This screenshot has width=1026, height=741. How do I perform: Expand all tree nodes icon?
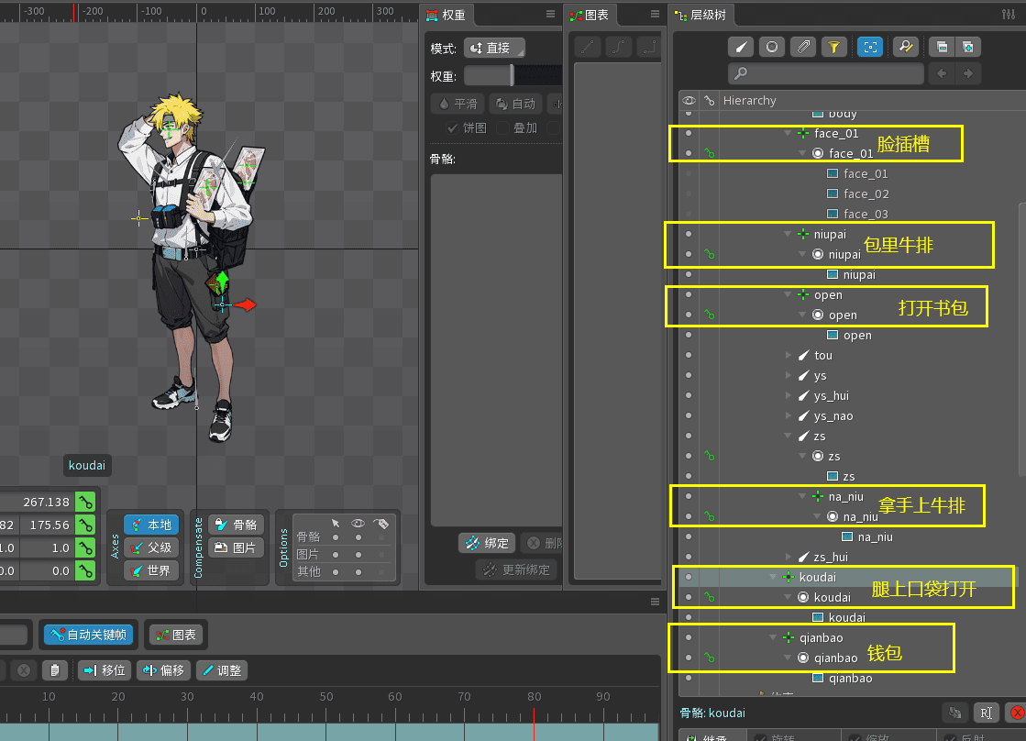(967, 47)
